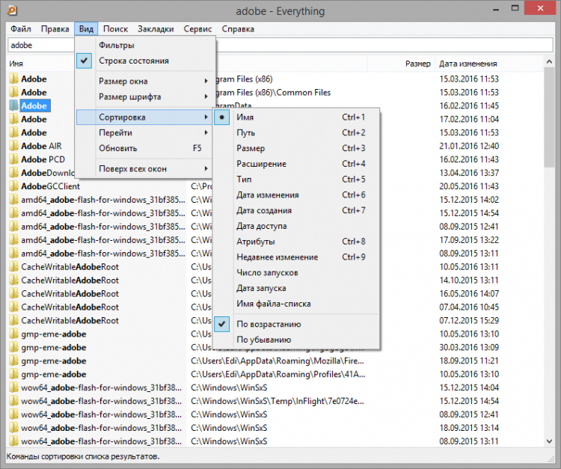Click folder icon of Adobe AIR row

(13, 146)
